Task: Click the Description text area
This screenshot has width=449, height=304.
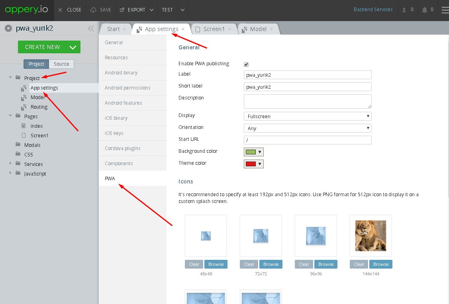Action: (x=308, y=101)
